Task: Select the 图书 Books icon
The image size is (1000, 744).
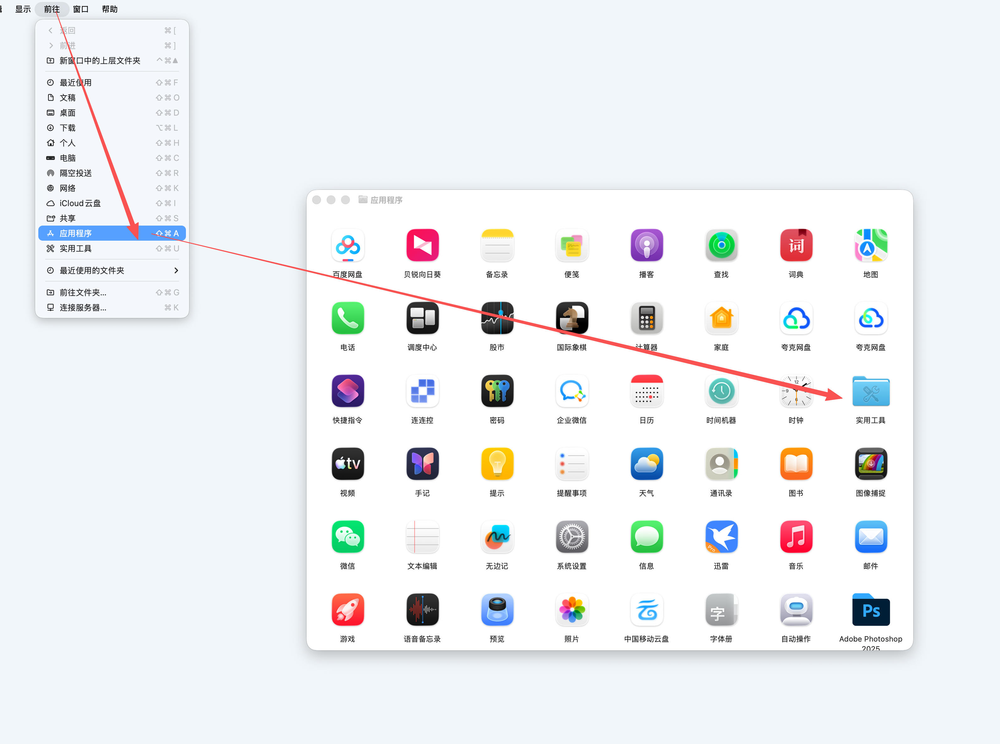Action: 796,464
